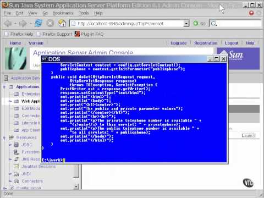
Task: Expand the Configuration tree node
Action: click(5, 188)
